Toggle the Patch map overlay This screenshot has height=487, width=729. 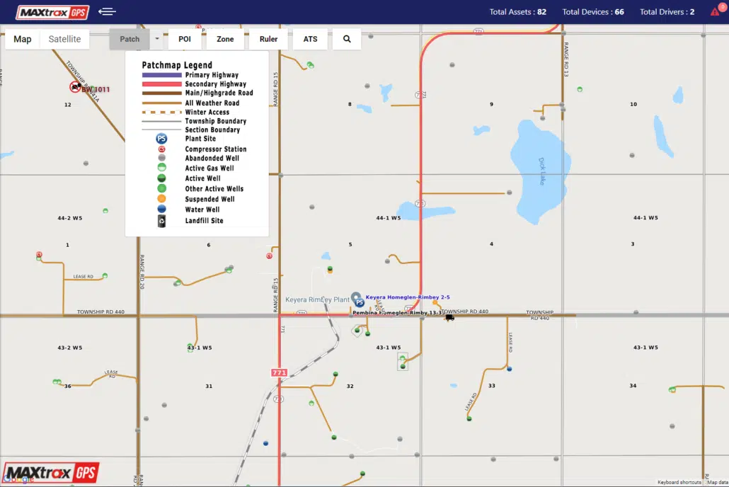130,39
